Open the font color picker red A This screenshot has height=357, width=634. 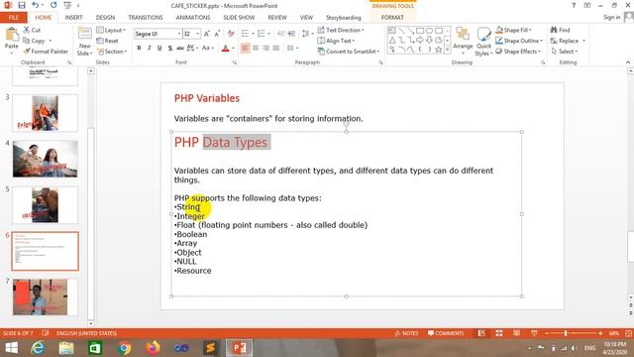click(226, 49)
